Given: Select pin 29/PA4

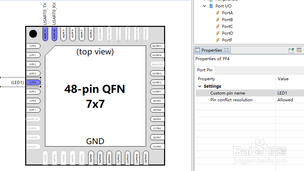Looking at the screenshot, I should (157, 110).
